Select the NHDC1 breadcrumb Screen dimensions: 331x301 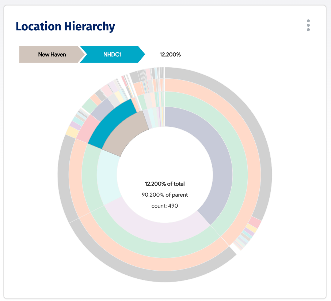(112, 54)
